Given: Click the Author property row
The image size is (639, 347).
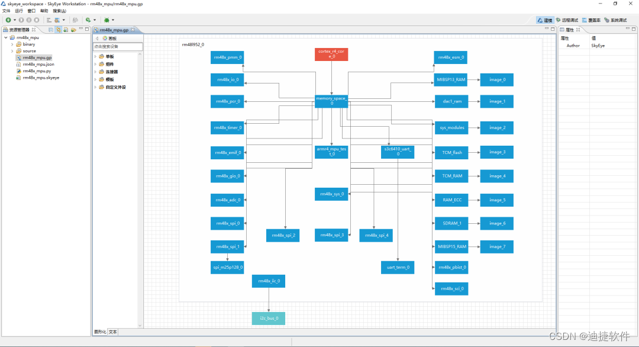Looking at the screenshot, I should [597, 46].
